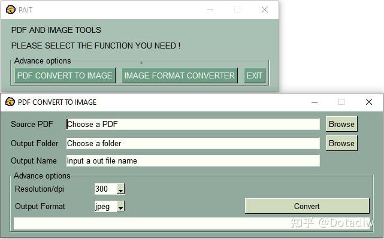The image size is (384, 239).
Task: Browse for the Output Folder
Action: point(341,143)
